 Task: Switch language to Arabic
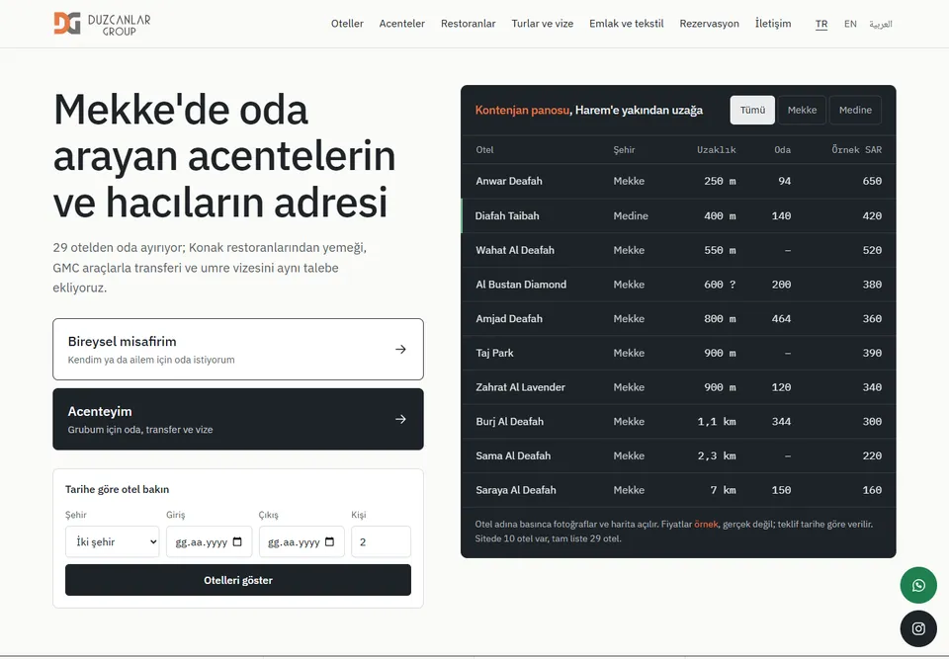[x=881, y=24]
